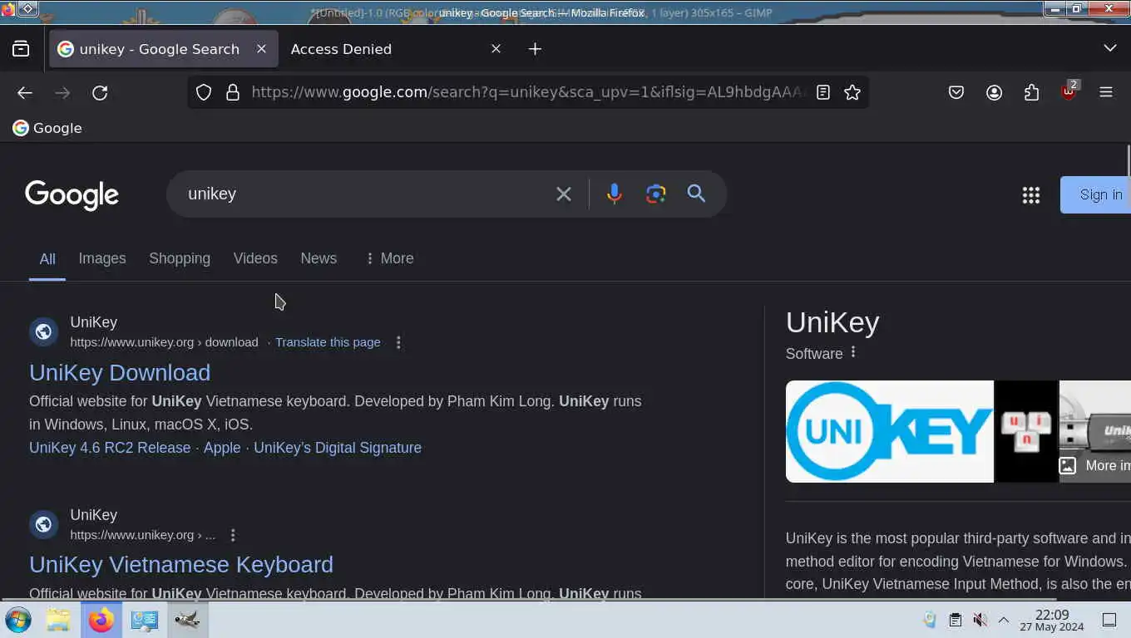This screenshot has height=638, width=1131.
Task: Open file manager from taskbar
Action: tap(58, 620)
